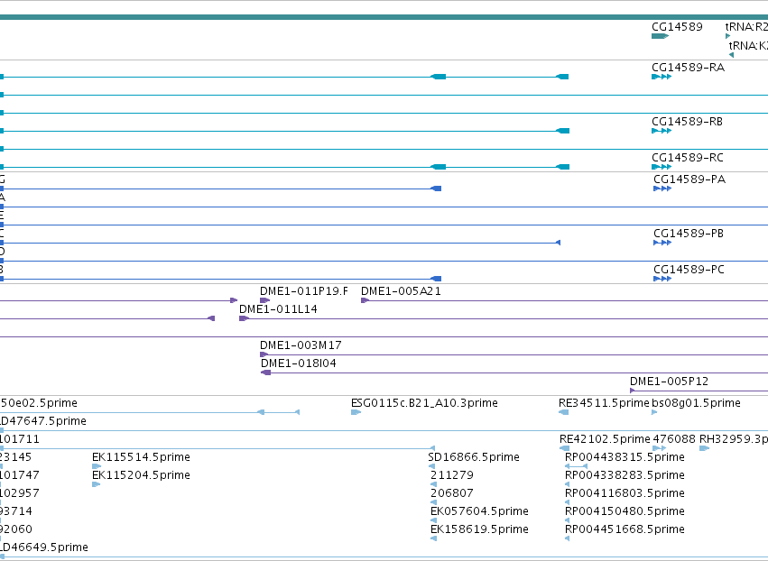Click the DME1-011L14 purple arrow glyph
This screenshot has width=768, height=561.
click(244, 318)
